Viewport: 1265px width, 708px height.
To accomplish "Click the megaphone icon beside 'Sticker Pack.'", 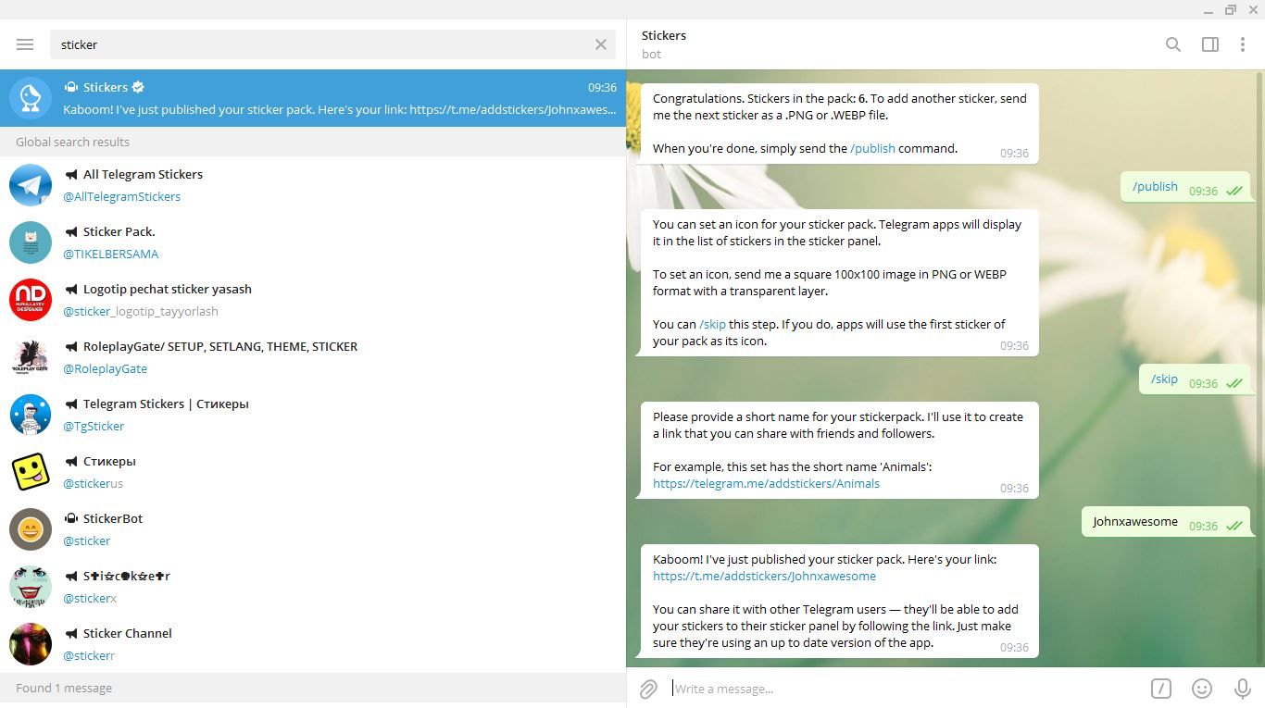I will pos(70,231).
